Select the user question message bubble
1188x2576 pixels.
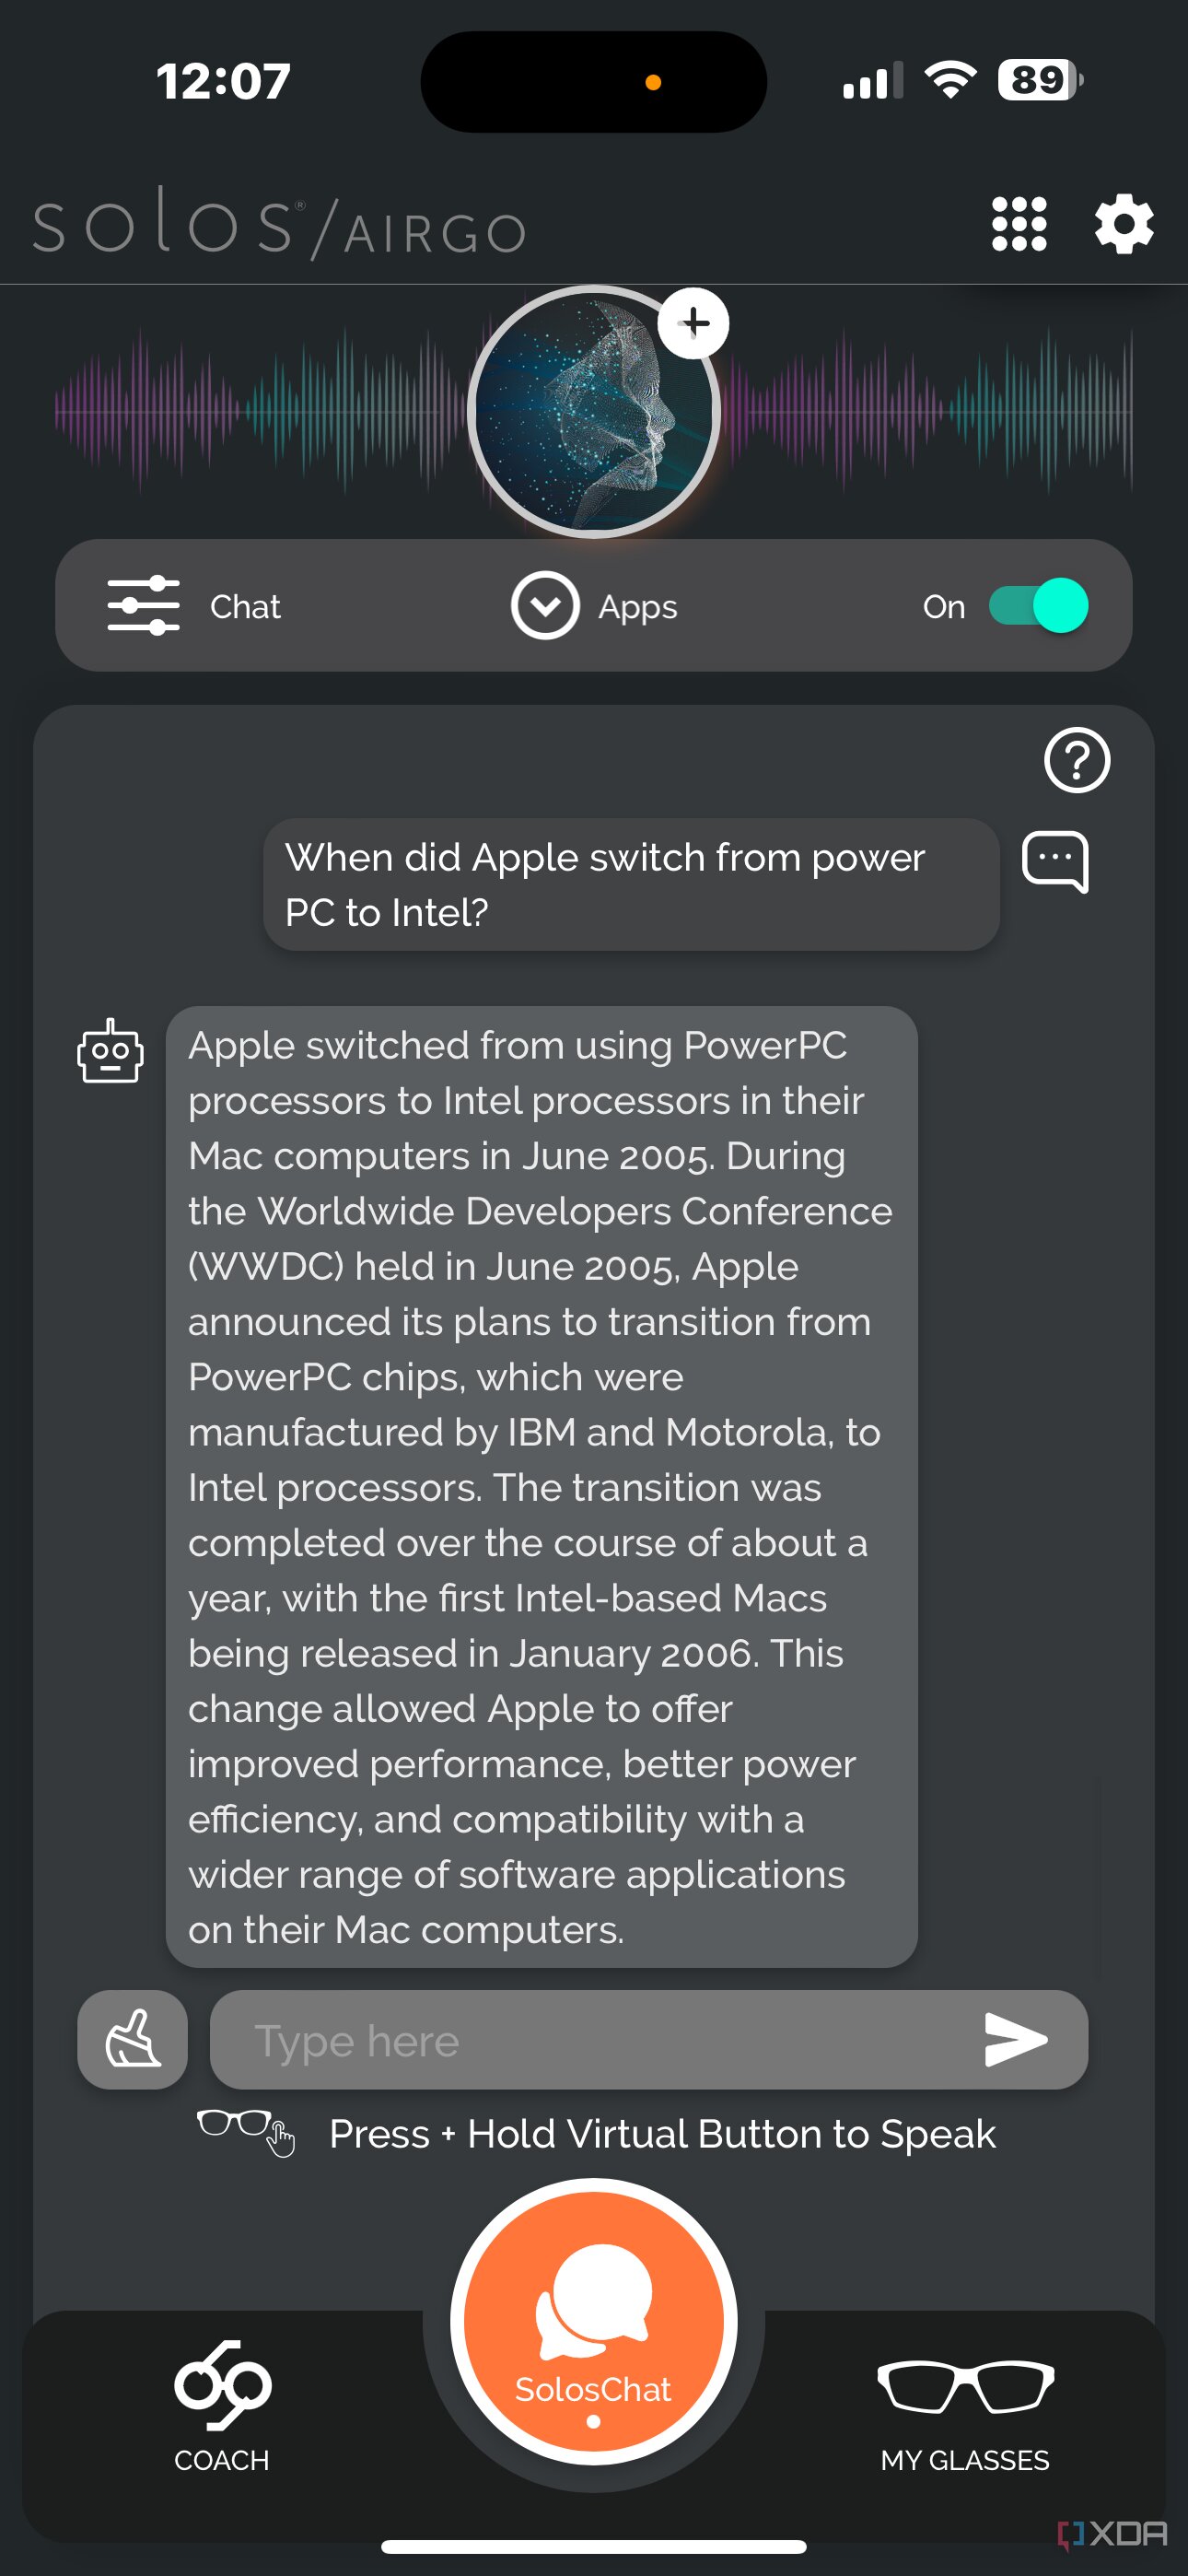coord(631,885)
